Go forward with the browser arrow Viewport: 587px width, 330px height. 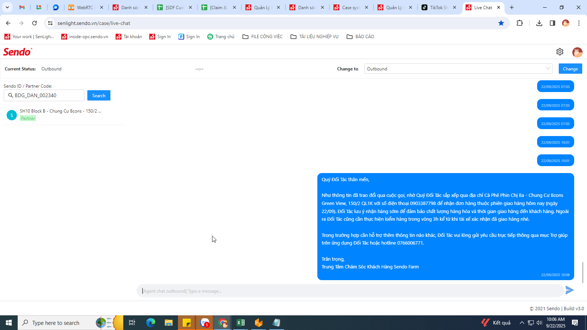pyautogui.click(x=21, y=23)
